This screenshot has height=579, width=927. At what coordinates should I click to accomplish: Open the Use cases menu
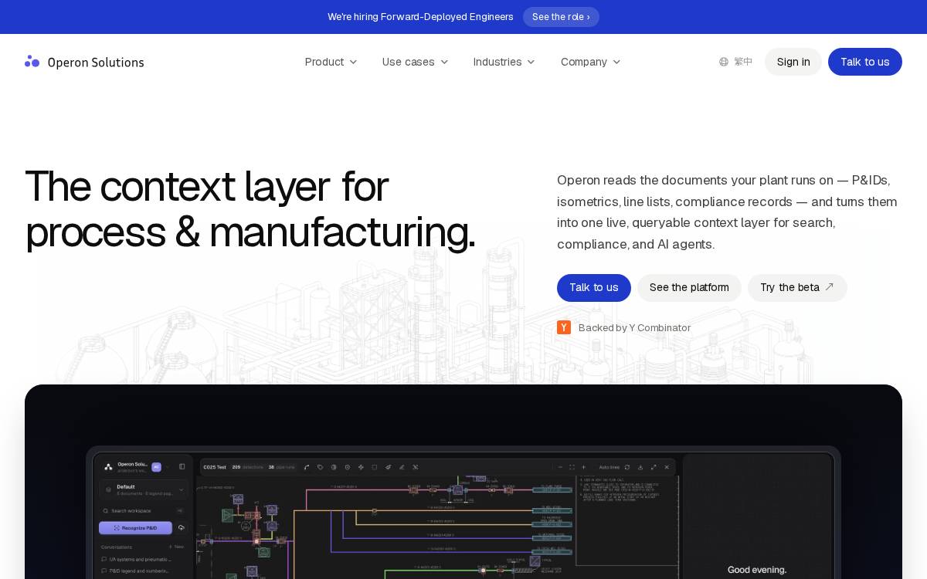[x=415, y=62]
